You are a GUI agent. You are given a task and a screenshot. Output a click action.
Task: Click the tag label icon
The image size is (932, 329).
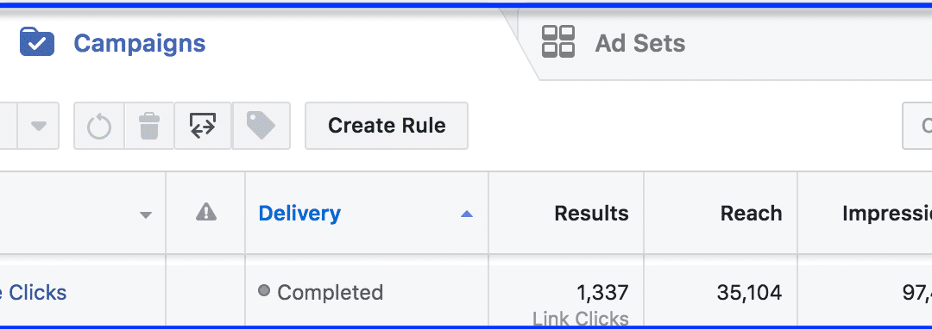tap(261, 126)
